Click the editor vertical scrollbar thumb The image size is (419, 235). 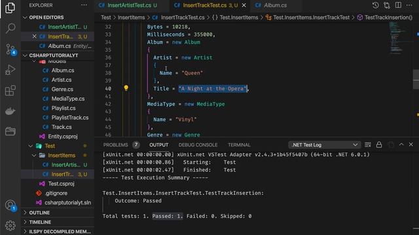pos(416,79)
